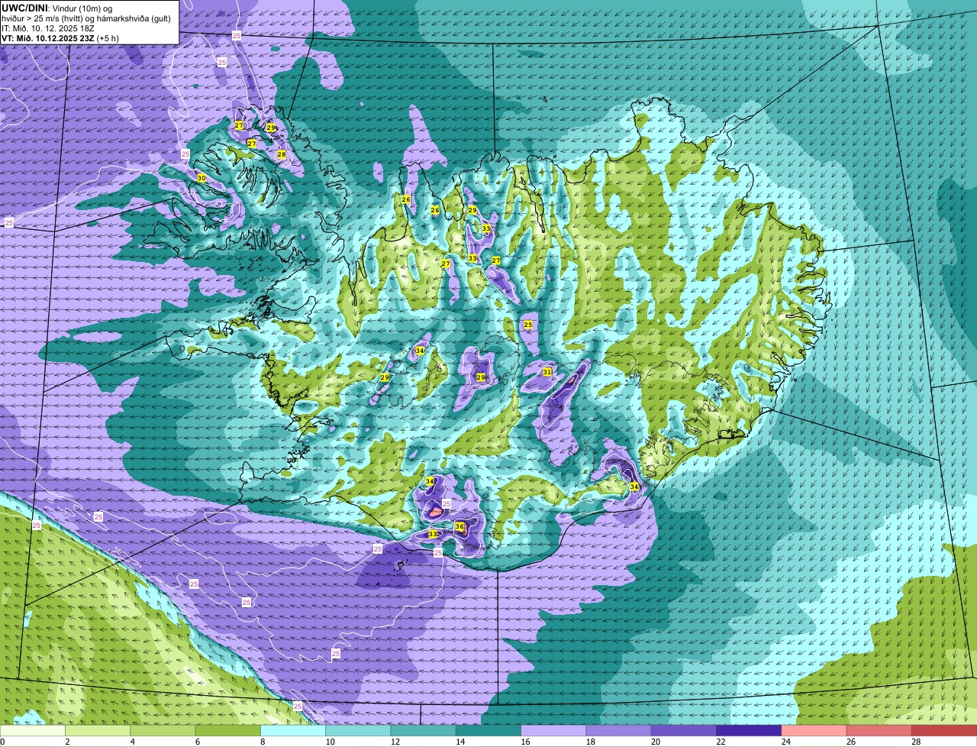Screen dimensions: 977x747
Task: Select the 12–14 m/s teal legend swatch
Action: 424,730
